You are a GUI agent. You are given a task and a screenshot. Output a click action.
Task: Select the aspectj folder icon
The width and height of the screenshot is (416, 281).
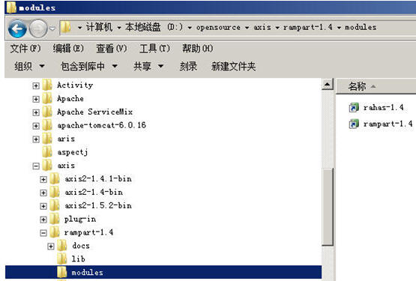47,152
